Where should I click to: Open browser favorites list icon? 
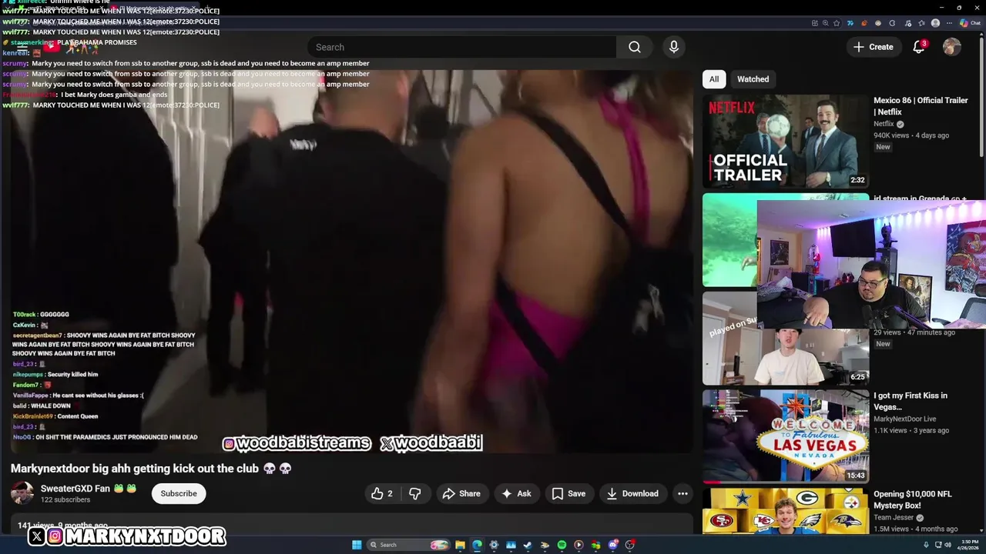coord(921,23)
